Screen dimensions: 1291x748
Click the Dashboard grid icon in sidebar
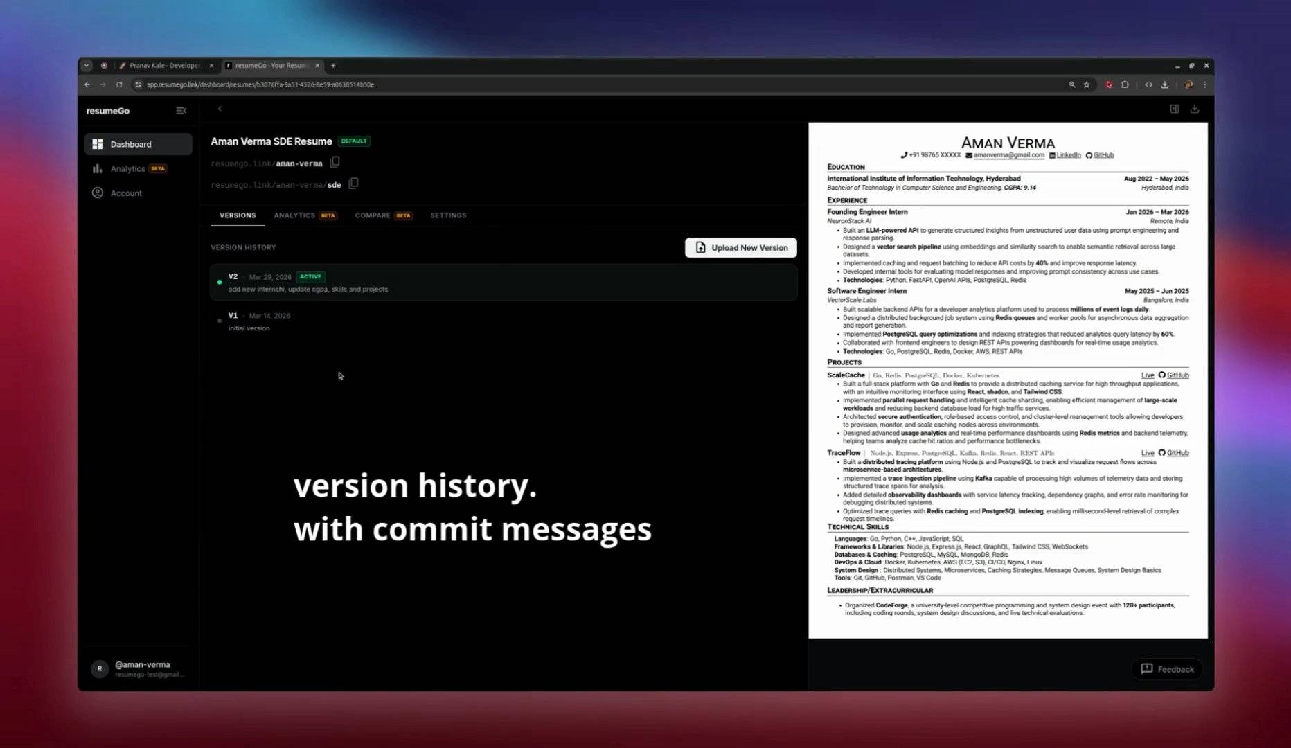98,144
